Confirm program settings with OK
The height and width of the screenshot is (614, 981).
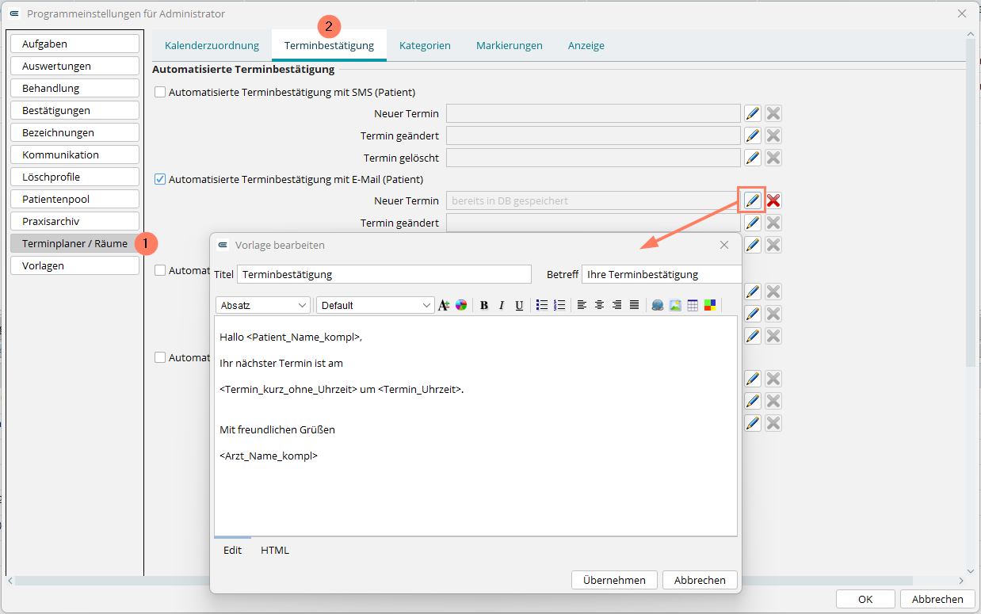pyautogui.click(x=865, y=599)
